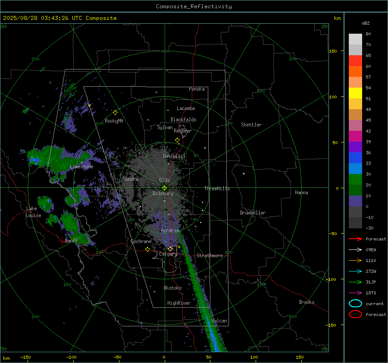The image size is (388, 363).
Task: Click the Blackfalds label
Action: (x=183, y=120)
